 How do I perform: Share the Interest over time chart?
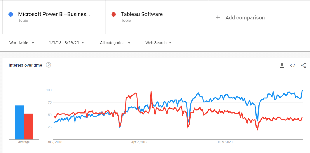click(x=303, y=66)
